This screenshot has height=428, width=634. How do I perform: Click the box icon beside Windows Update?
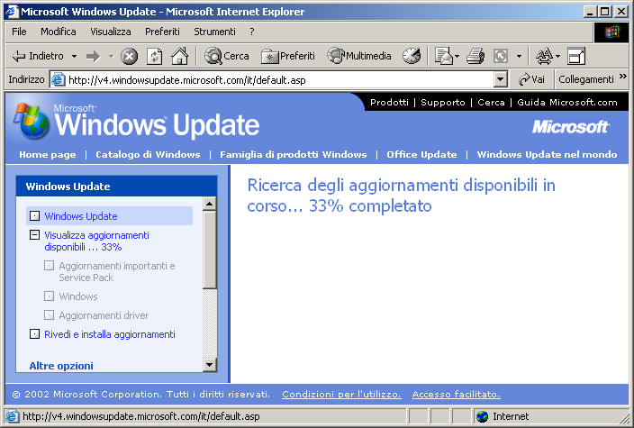35,216
